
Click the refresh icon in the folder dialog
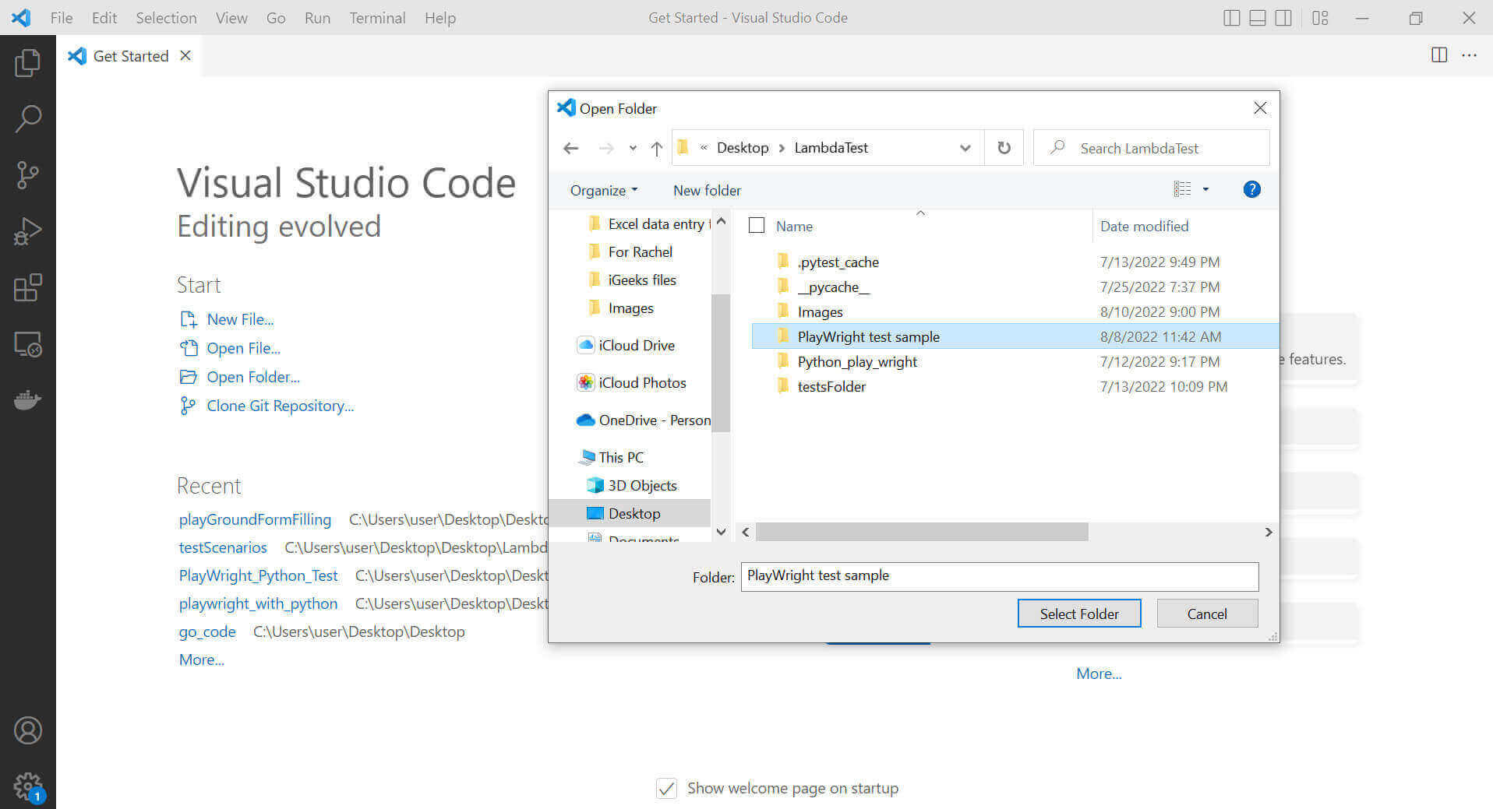(1004, 147)
